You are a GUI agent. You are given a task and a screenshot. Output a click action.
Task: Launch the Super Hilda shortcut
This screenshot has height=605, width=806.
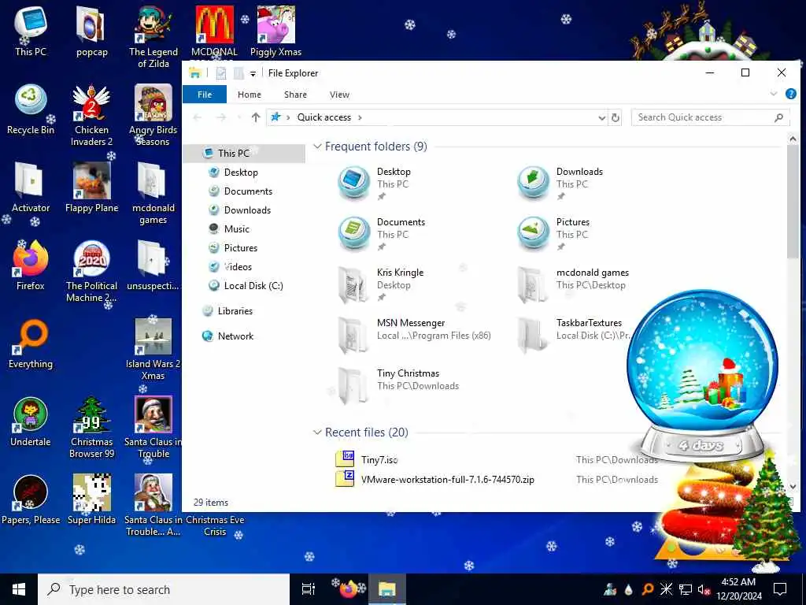click(x=91, y=499)
